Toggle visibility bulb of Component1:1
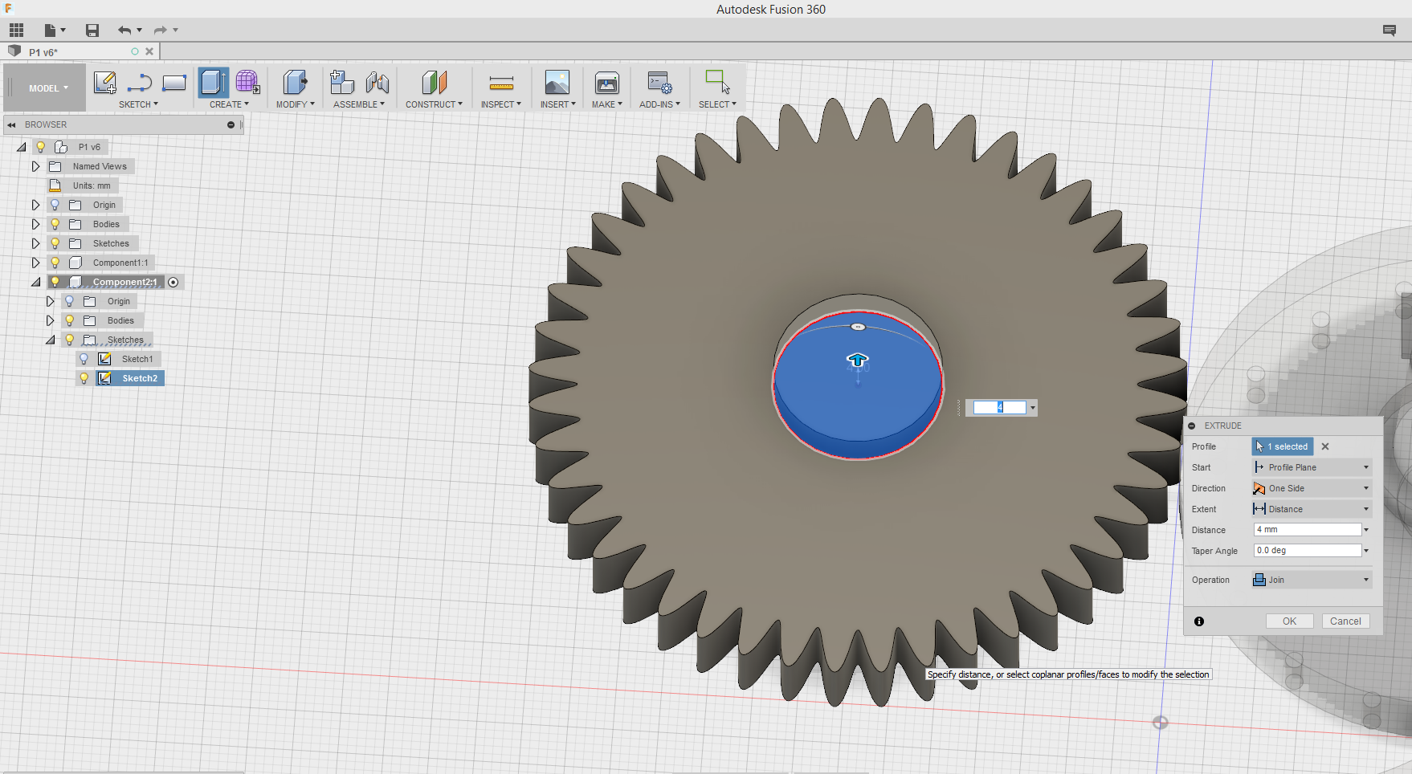 click(55, 263)
